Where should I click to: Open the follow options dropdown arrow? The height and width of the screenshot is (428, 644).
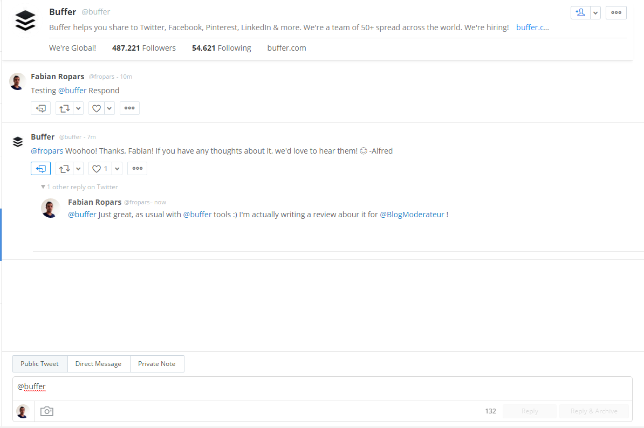pyautogui.click(x=595, y=13)
